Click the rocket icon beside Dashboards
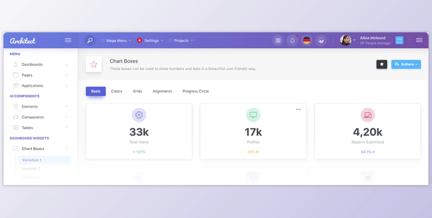The width and height of the screenshot is (432, 218). pos(16,64)
